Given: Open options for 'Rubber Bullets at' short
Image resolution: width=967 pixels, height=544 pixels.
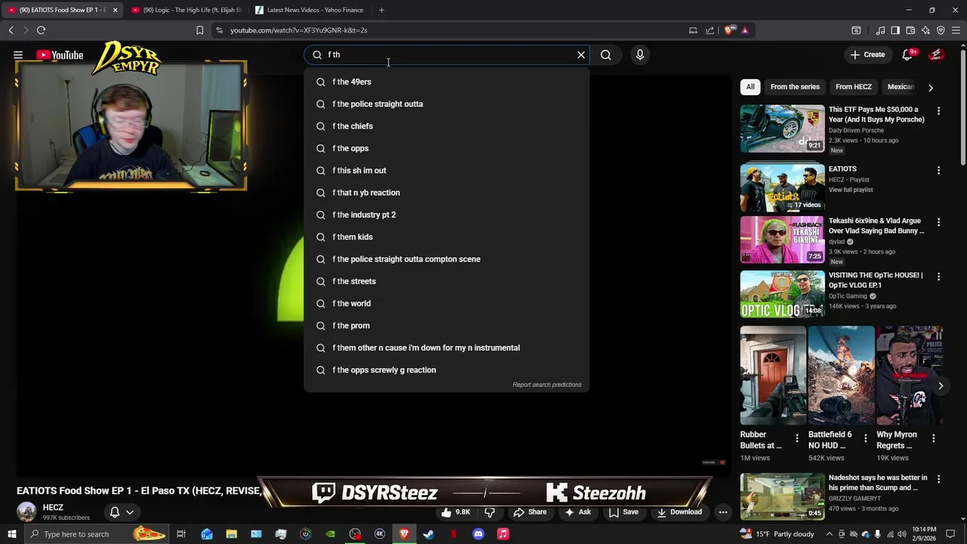Looking at the screenshot, I should [x=796, y=438].
